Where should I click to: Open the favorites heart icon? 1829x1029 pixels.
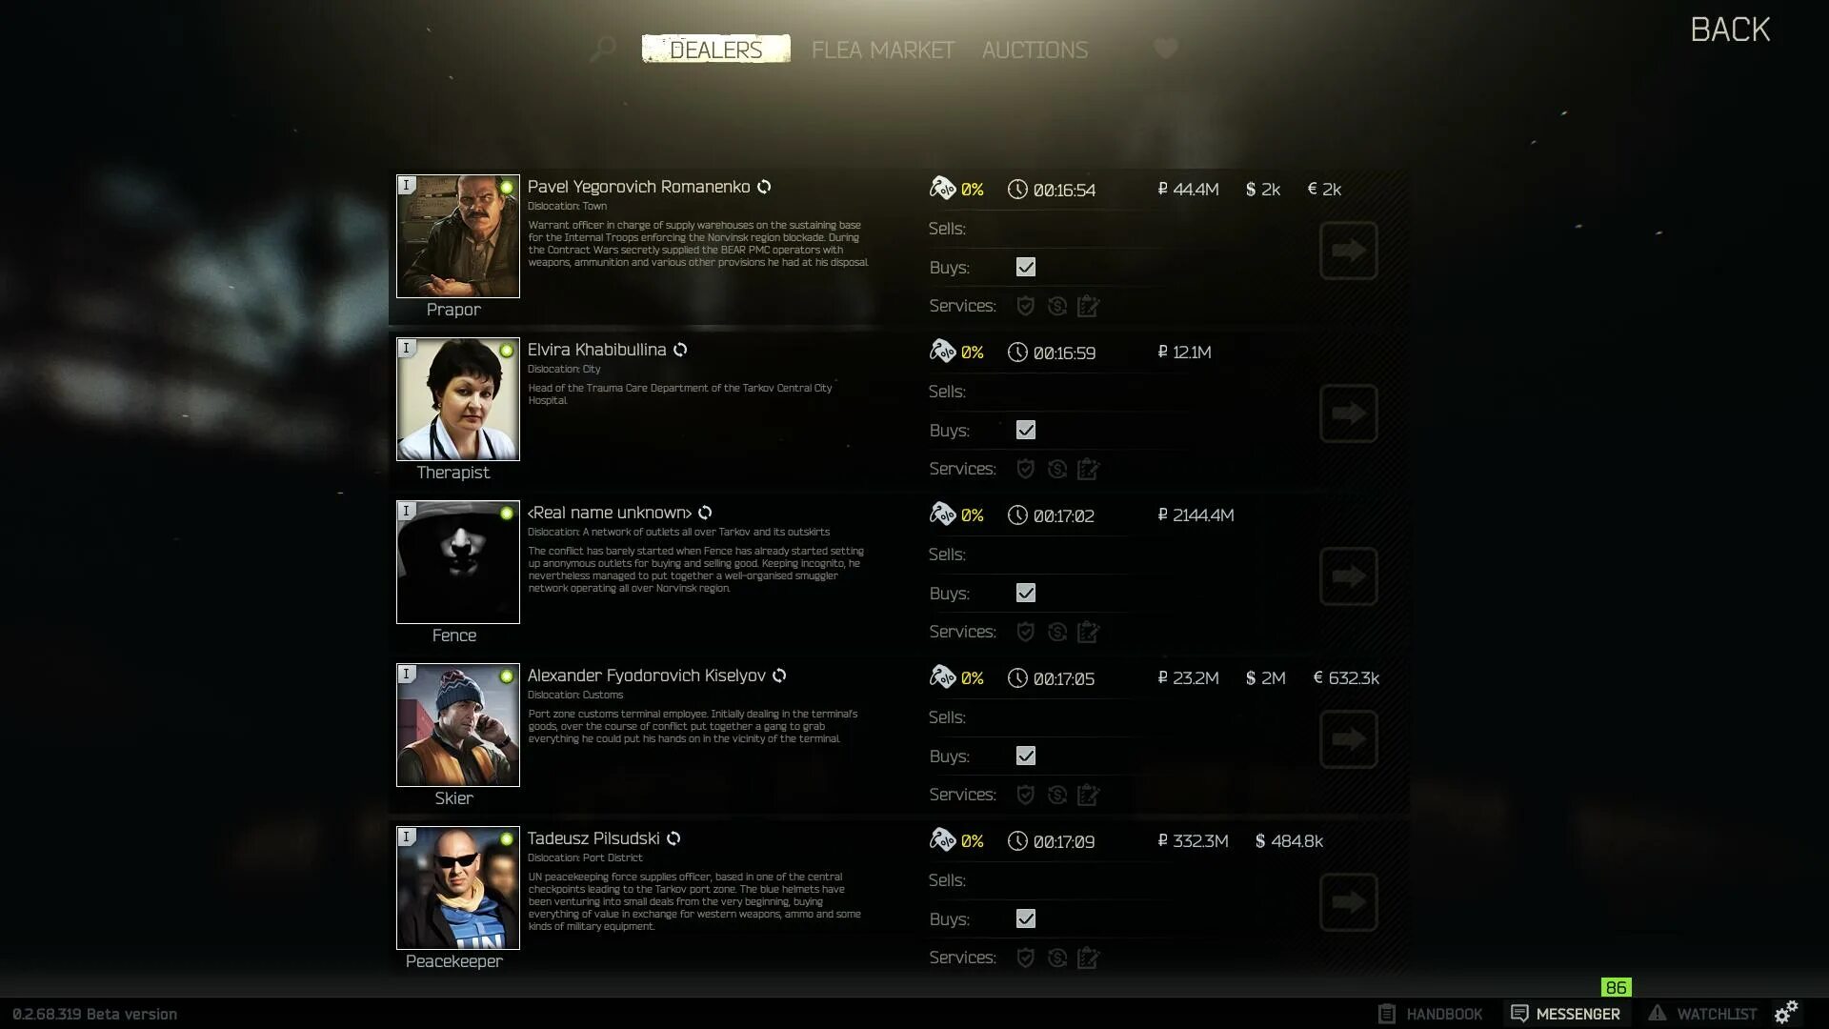point(1165,49)
